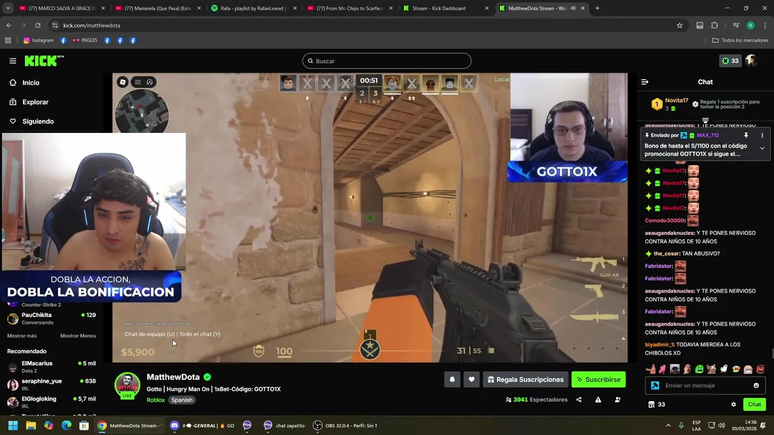The image size is (774, 435).
Task: Open ElMacarius recommended channel
Action: [51, 367]
